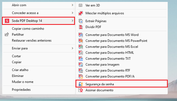The image size is (177, 101).
Task: Click the HTML globe conversion icon
Action: (81, 53)
